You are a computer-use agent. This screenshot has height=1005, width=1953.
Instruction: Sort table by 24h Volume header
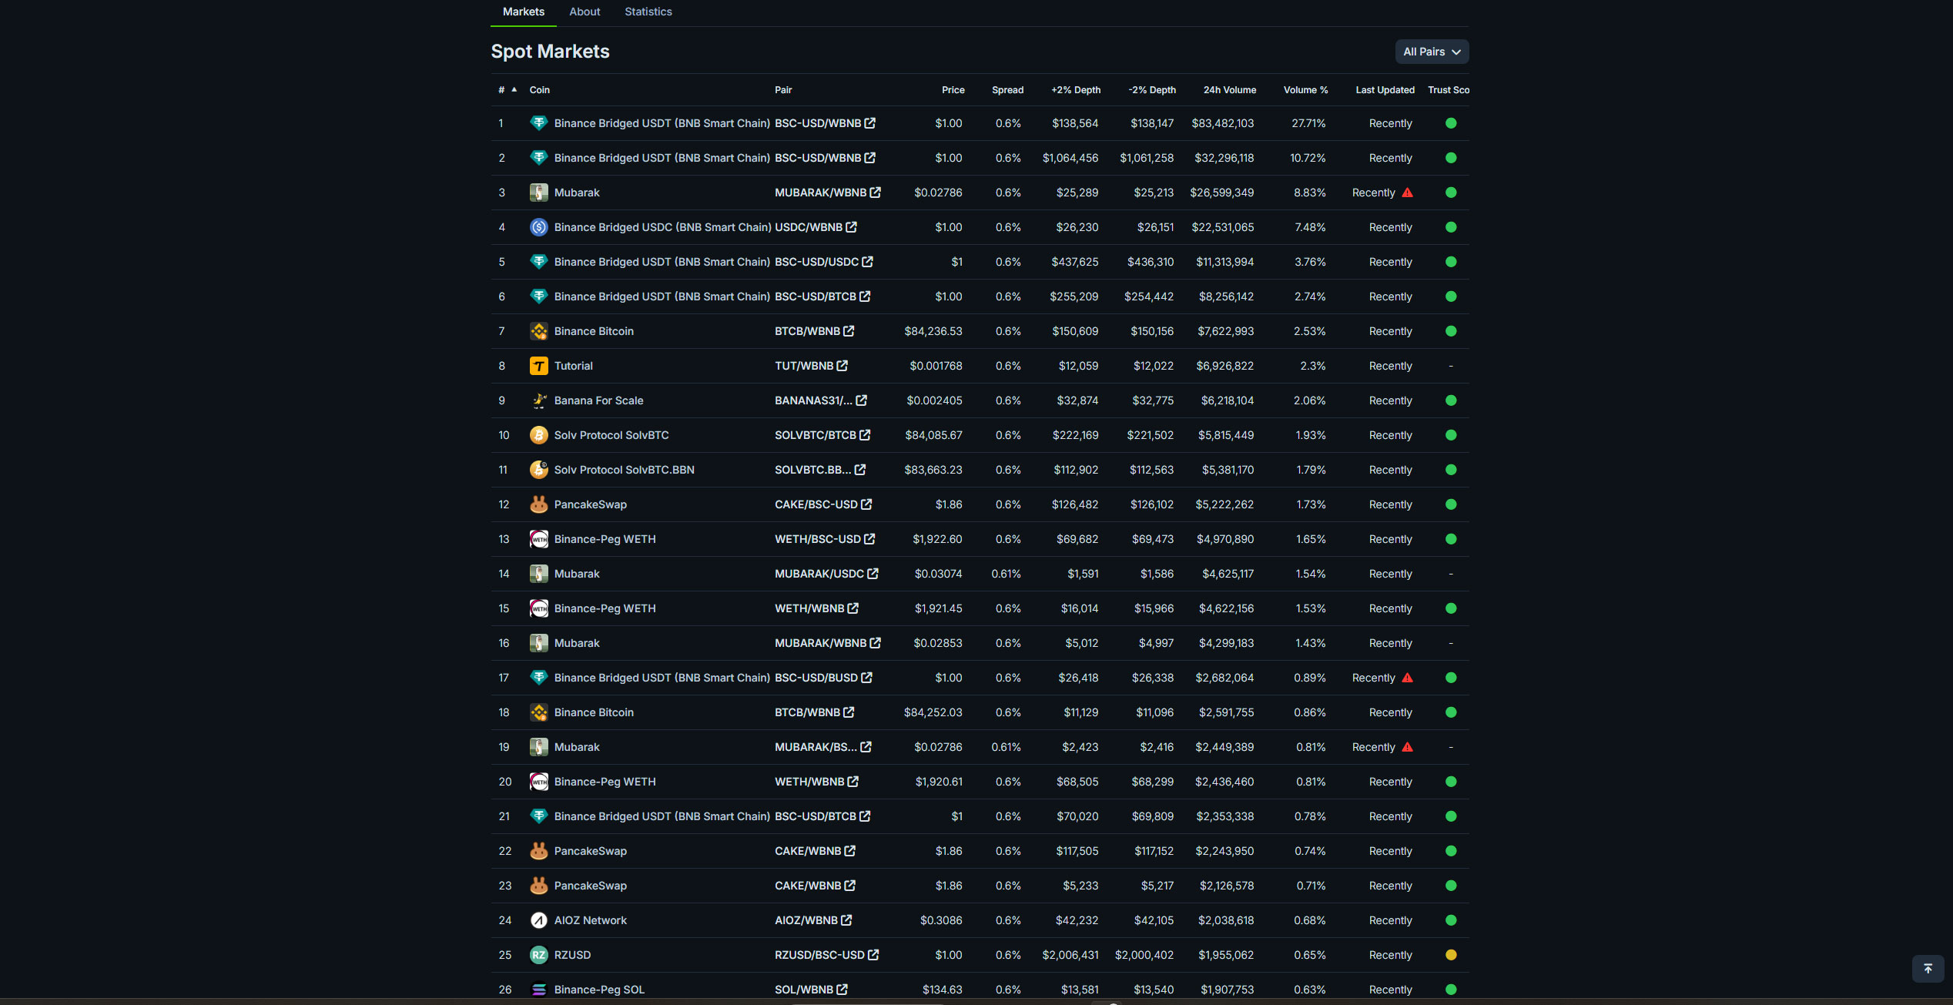click(1230, 90)
